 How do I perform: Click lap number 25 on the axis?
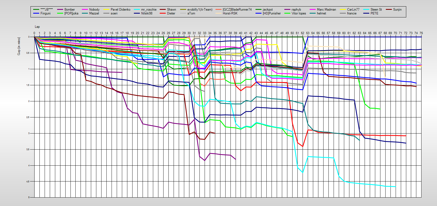(163, 33)
